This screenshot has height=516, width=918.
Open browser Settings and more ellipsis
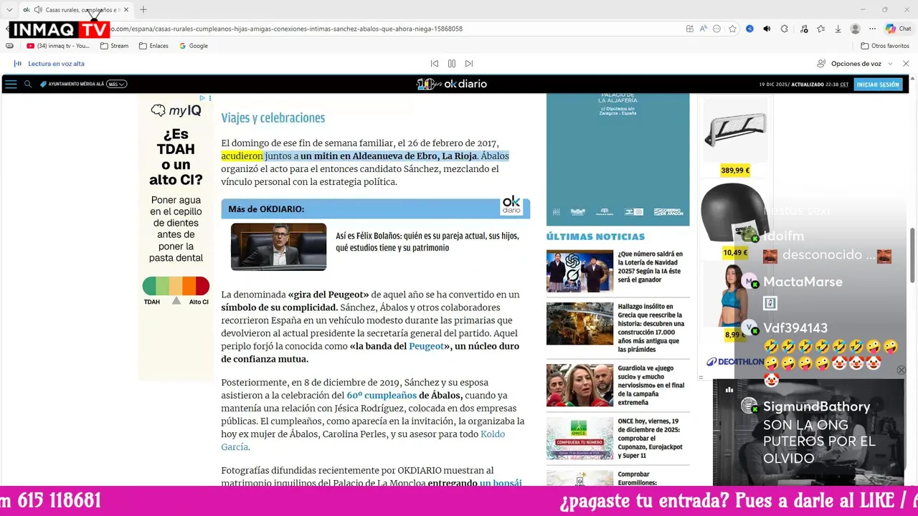tap(872, 29)
